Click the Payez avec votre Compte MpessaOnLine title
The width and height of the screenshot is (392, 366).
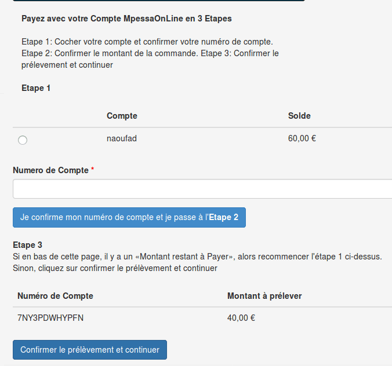point(126,19)
